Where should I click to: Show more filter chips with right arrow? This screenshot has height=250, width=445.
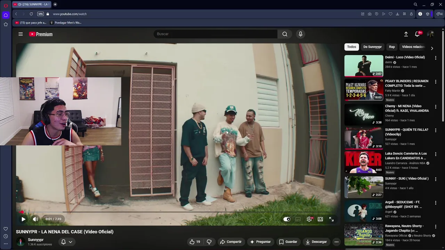432,48
